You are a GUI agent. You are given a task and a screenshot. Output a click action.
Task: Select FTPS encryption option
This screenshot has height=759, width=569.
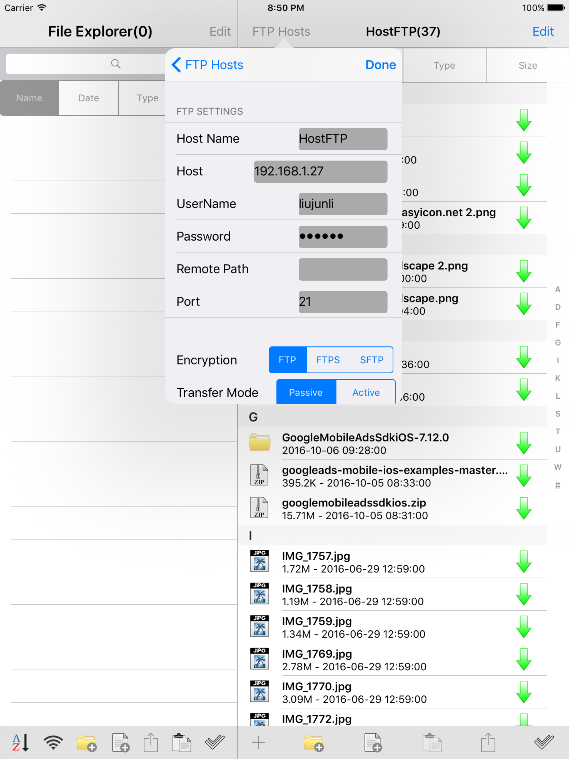click(328, 360)
